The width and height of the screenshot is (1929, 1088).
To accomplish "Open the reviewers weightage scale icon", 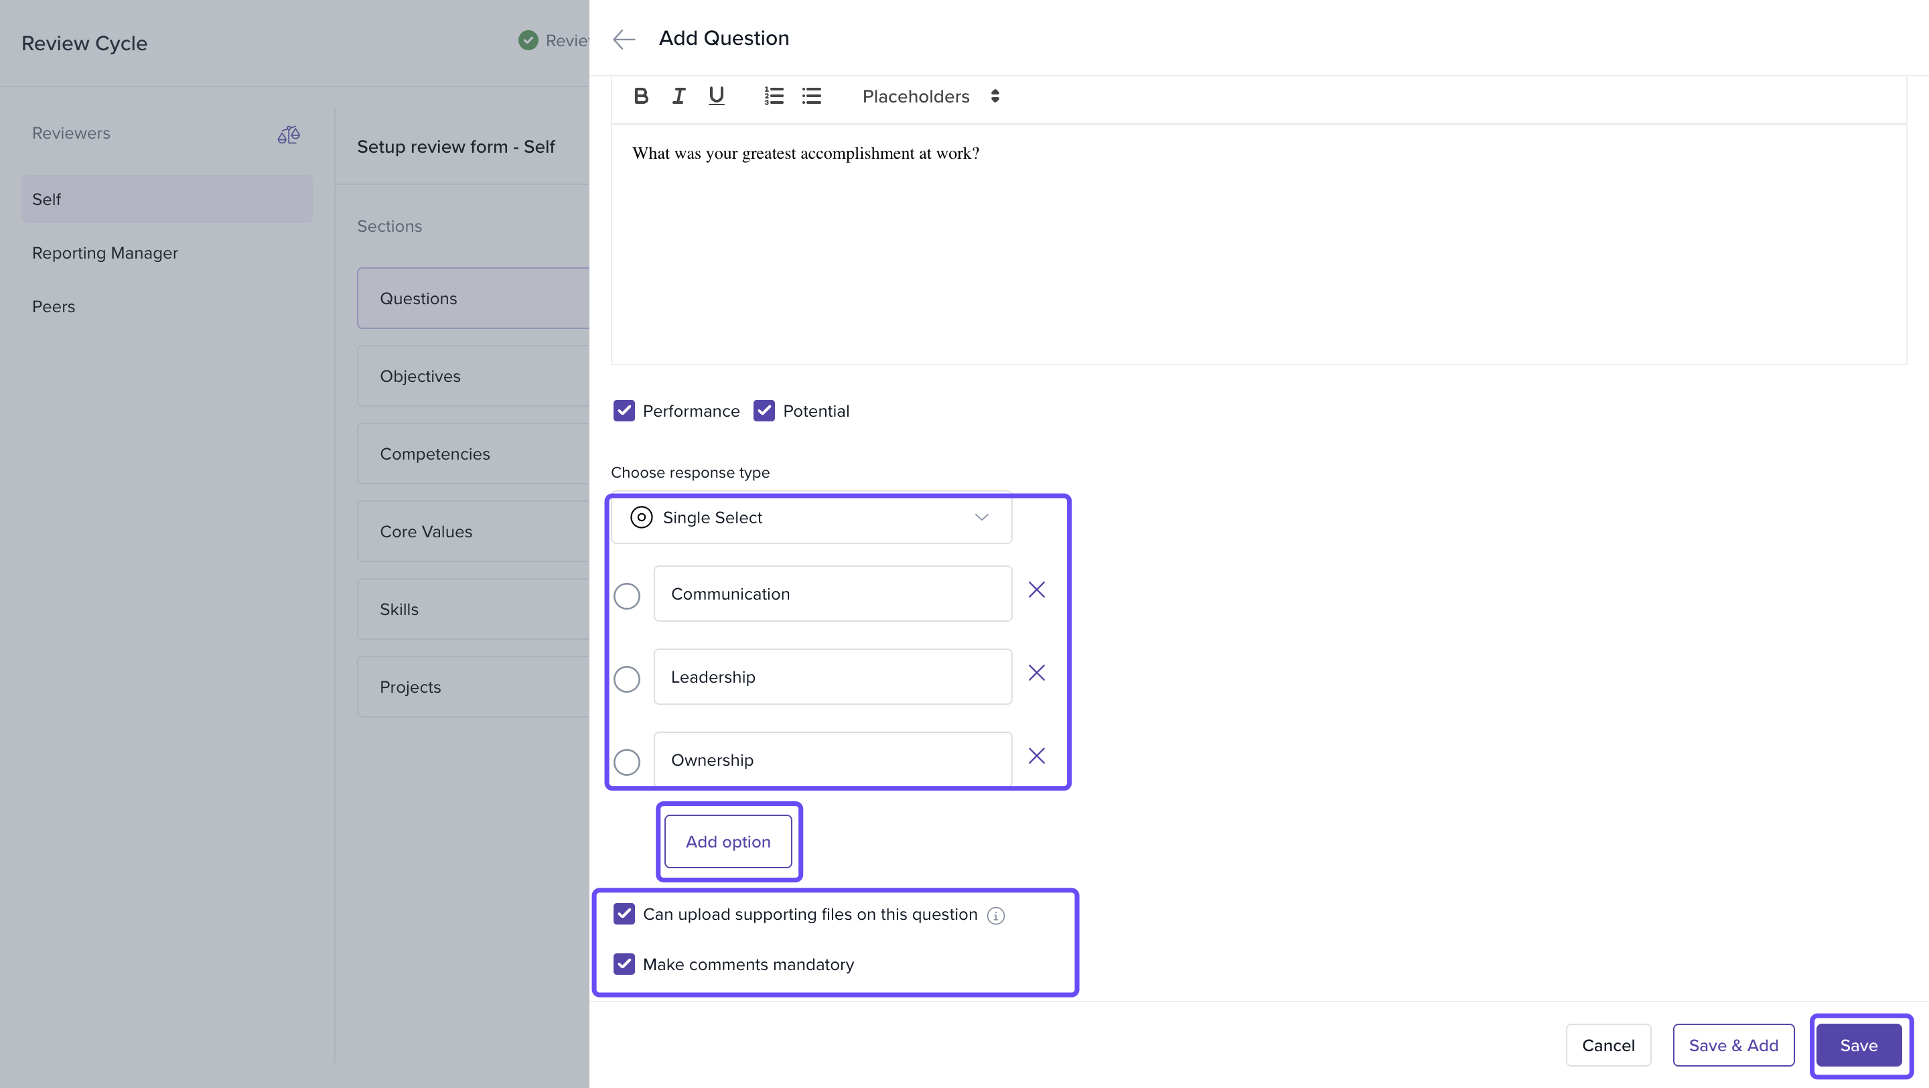I will click(289, 135).
